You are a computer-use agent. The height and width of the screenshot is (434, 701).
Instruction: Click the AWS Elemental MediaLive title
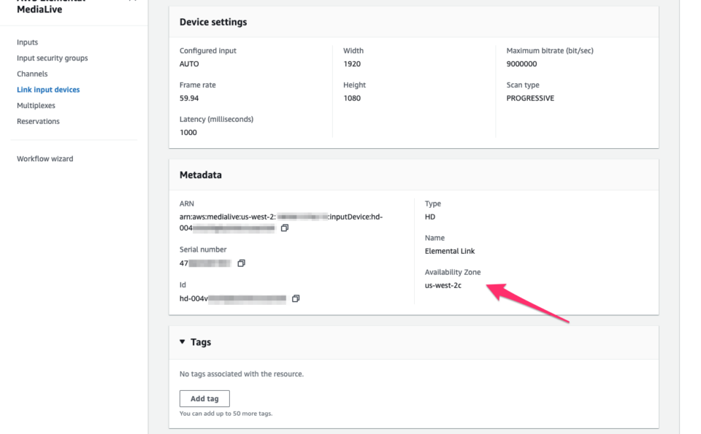40,7
